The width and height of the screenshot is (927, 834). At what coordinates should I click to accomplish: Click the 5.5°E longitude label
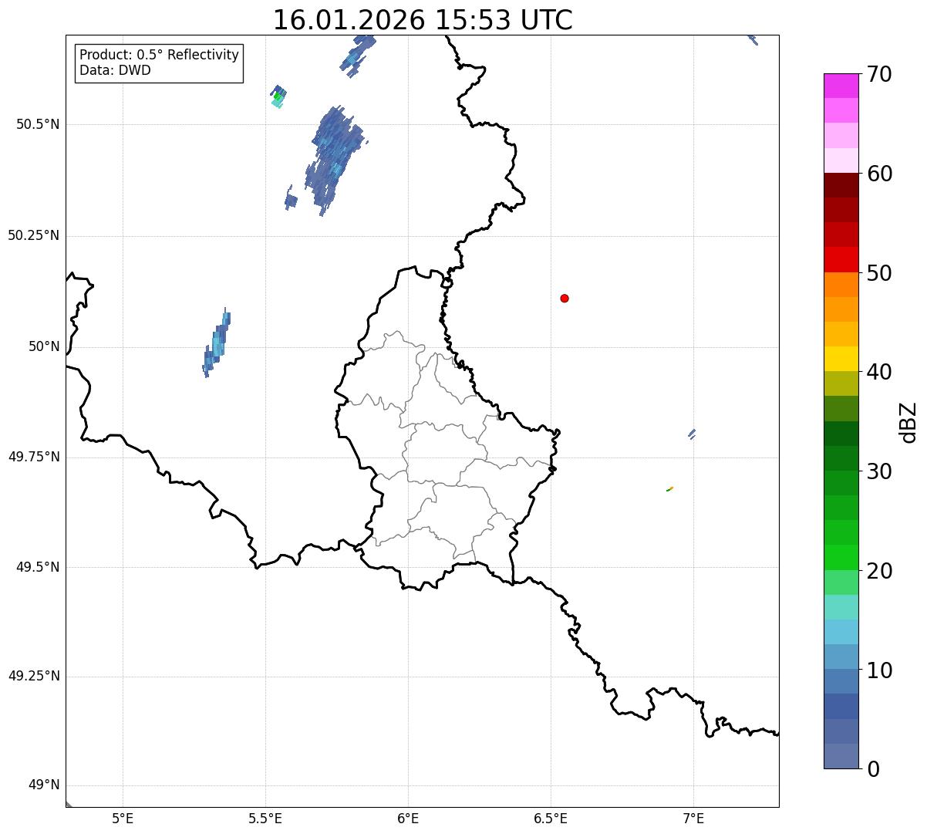coord(265,818)
